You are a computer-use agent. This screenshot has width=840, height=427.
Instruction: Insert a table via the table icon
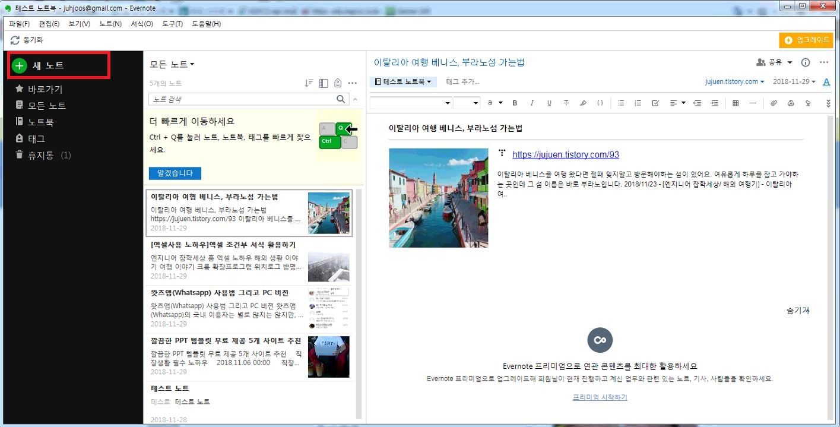click(x=736, y=103)
